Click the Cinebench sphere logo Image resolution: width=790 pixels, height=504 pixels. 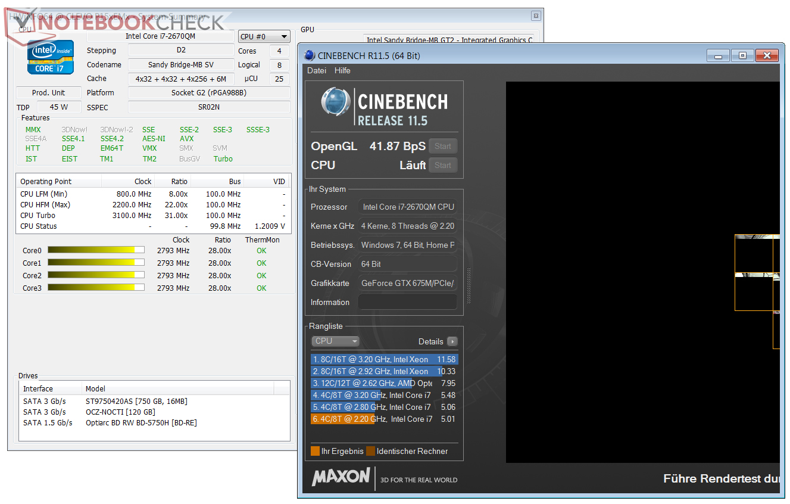pyautogui.click(x=336, y=102)
